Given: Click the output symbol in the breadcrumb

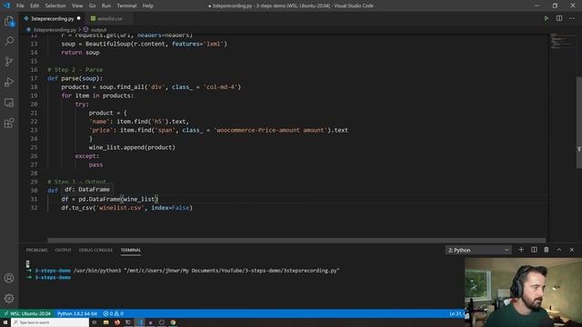Looking at the screenshot, I should coord(98,30).
